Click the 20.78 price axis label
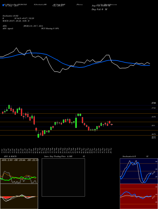158x209 pixels. point(154,134)
